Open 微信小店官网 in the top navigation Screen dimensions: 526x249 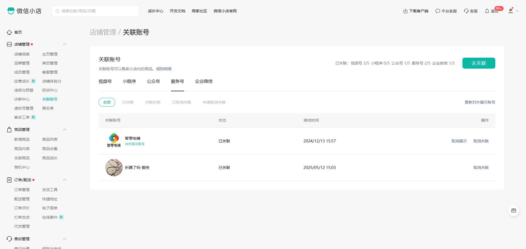[x=225, y=11]
